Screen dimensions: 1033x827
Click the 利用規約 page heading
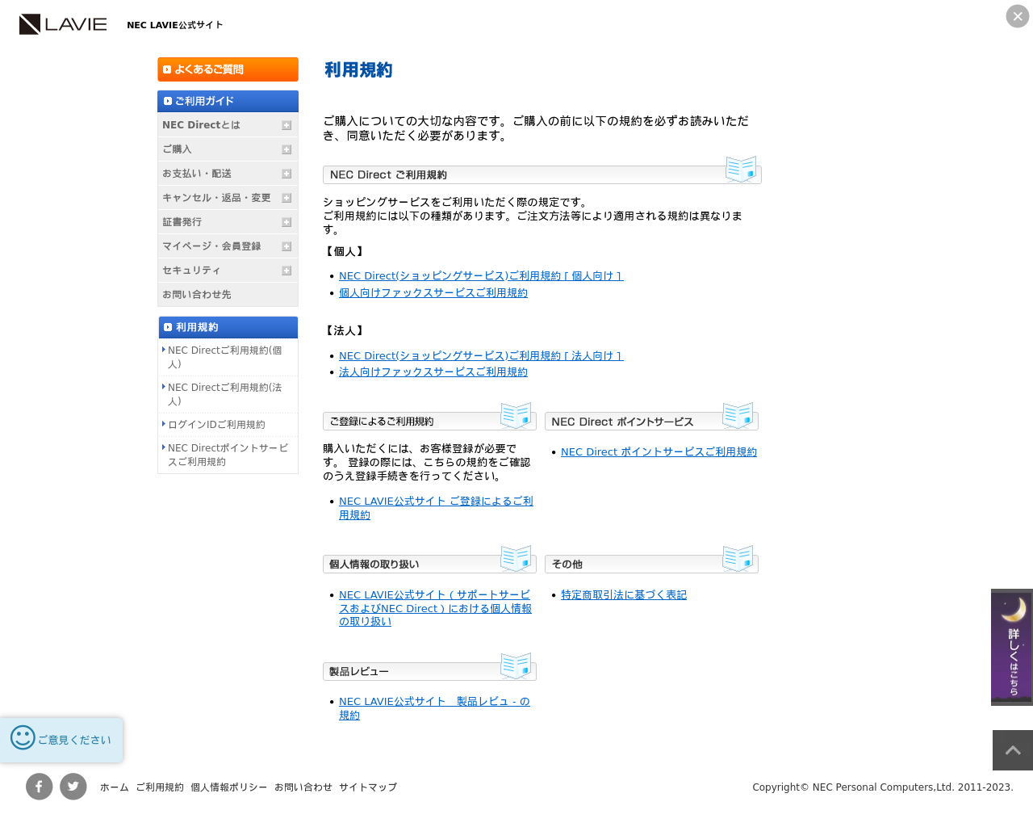pyautogui.click(x=358, y=70)
